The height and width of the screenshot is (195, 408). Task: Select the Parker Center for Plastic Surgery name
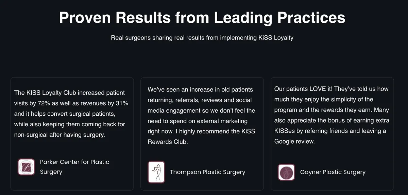coord(74,167)
